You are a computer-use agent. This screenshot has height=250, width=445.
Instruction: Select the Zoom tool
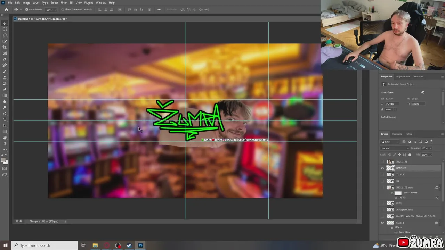click(x=5, y=143)
